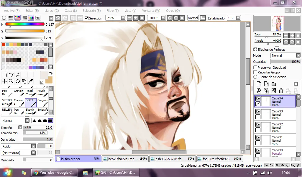Viewport: 302px width, 177px height.
Task: Open the Archivo menu
Action: 12,11
